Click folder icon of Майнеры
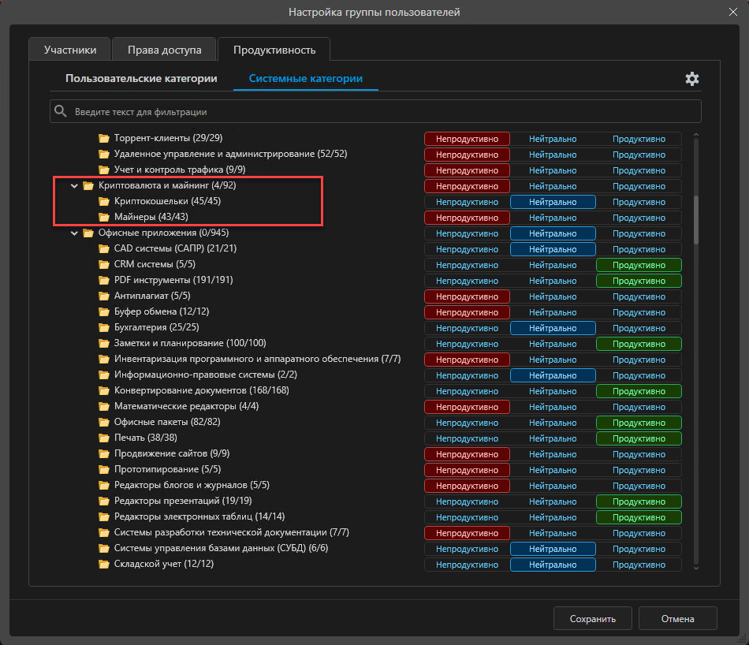 pos(104,218)
